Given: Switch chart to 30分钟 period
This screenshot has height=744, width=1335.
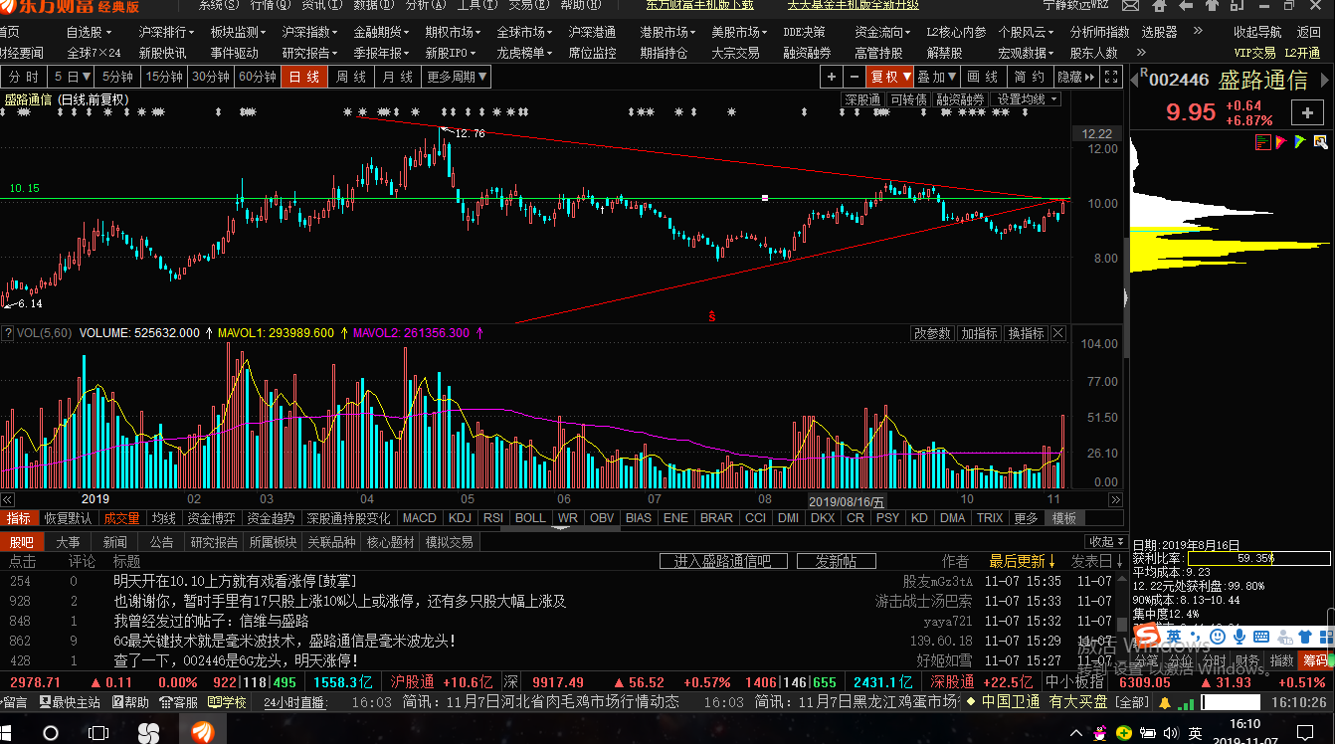Looking at the screenshot, I should tap(211, 77).
